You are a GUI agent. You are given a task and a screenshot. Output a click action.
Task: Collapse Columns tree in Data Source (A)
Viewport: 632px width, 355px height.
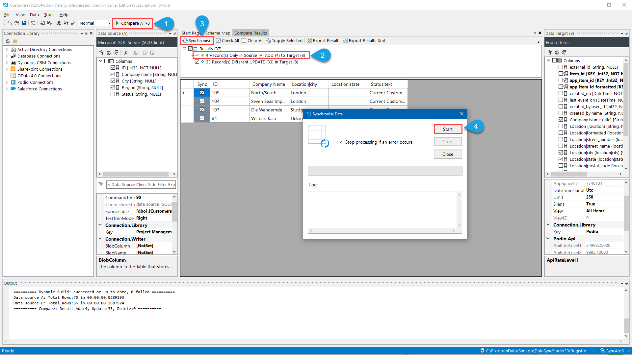point(101,61)
